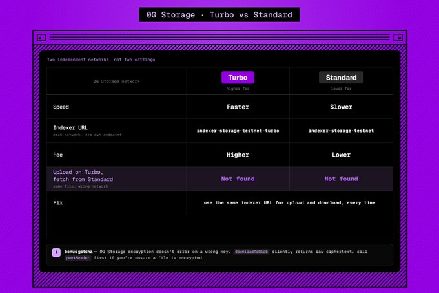
Task: Click the 'Higher' fee cell
Action: (238, 155)
